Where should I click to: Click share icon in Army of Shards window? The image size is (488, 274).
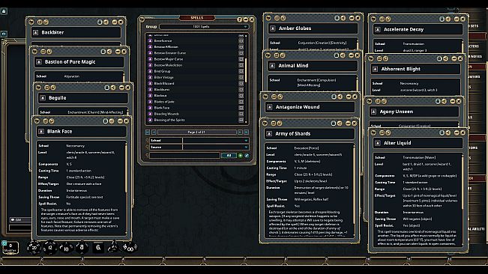(x=340, y=124)
